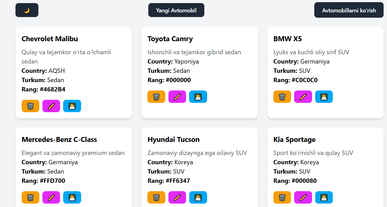Image resolution: width=387 pixels, height=207 pixels.
Task: Delete Mercedes-Benz C-Class via trash icon
Action: (30, 197)
